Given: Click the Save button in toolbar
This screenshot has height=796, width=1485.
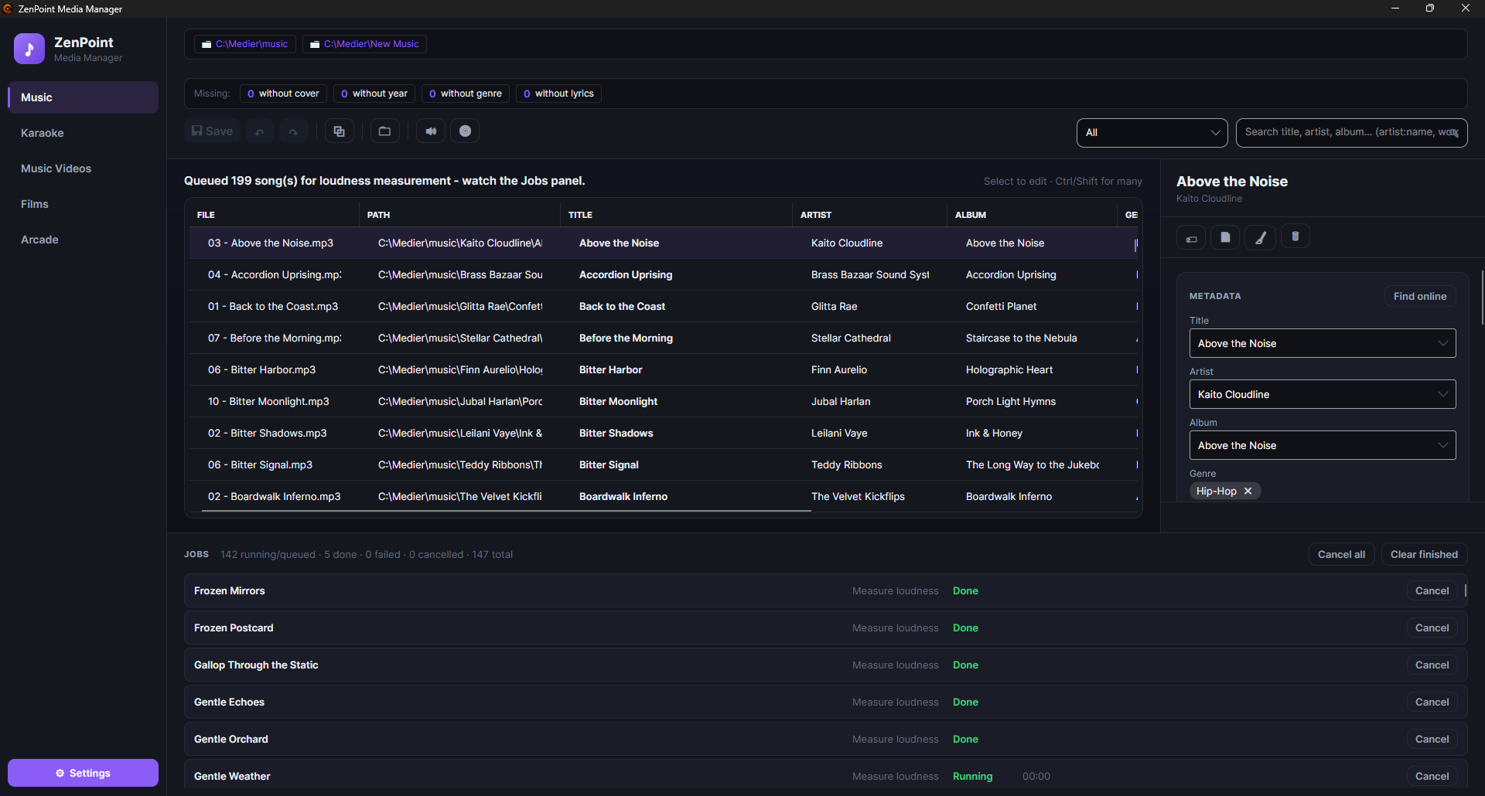Looking at the screenshot, I should pos(213,131).
